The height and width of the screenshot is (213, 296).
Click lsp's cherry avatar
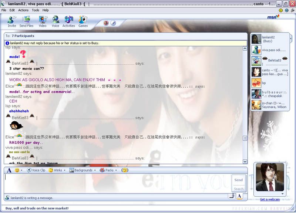[x=256, y=83]
